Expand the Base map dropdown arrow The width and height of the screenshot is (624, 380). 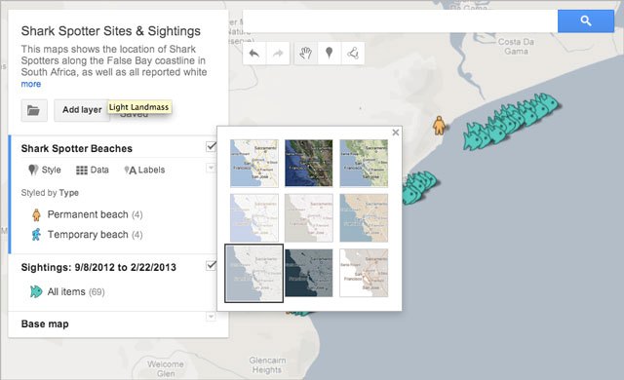click(x=211, y=317)
